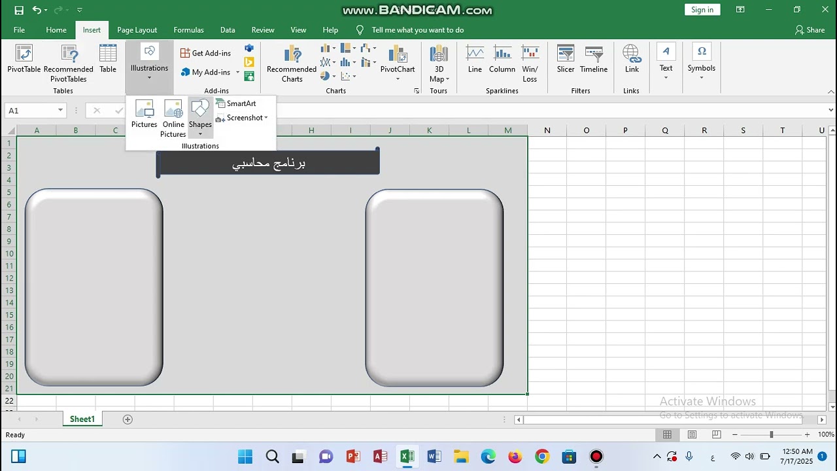Switch to the View tab
The height and width of the screenshot is (471, 837).
coord(298,30)
